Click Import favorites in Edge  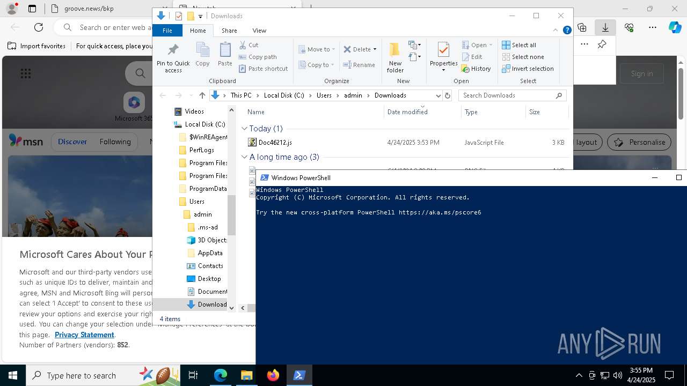(x=36, y=46)
